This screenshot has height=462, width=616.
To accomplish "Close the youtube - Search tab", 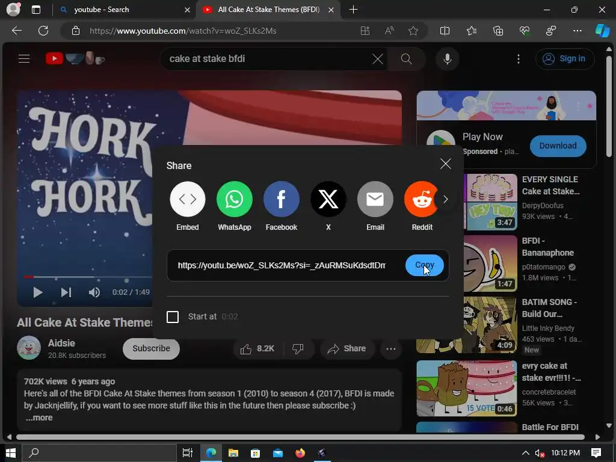I will click(188, 10).
